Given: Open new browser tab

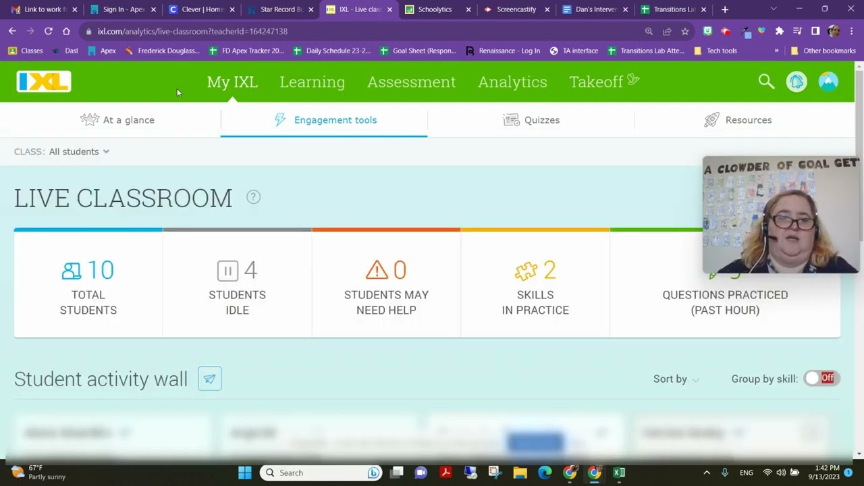Looking at the screenshot, I should click(725, 9).
